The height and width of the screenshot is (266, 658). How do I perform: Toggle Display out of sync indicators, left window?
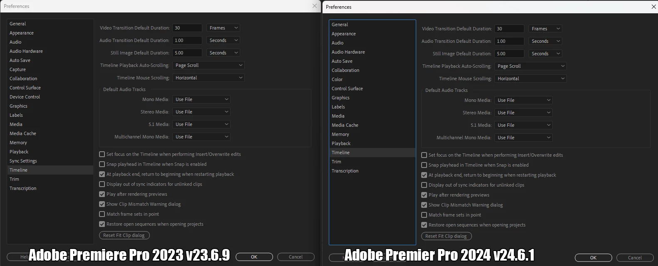[102, 184]
